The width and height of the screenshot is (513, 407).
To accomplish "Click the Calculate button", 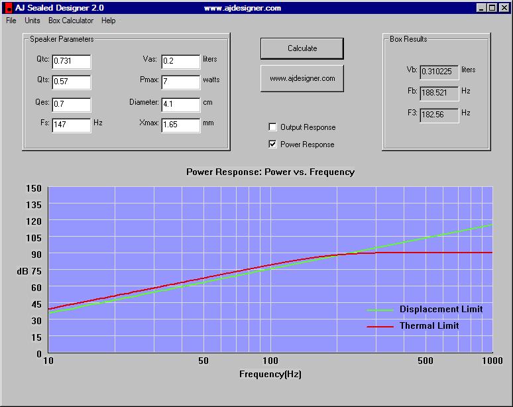I will [302, 48].
